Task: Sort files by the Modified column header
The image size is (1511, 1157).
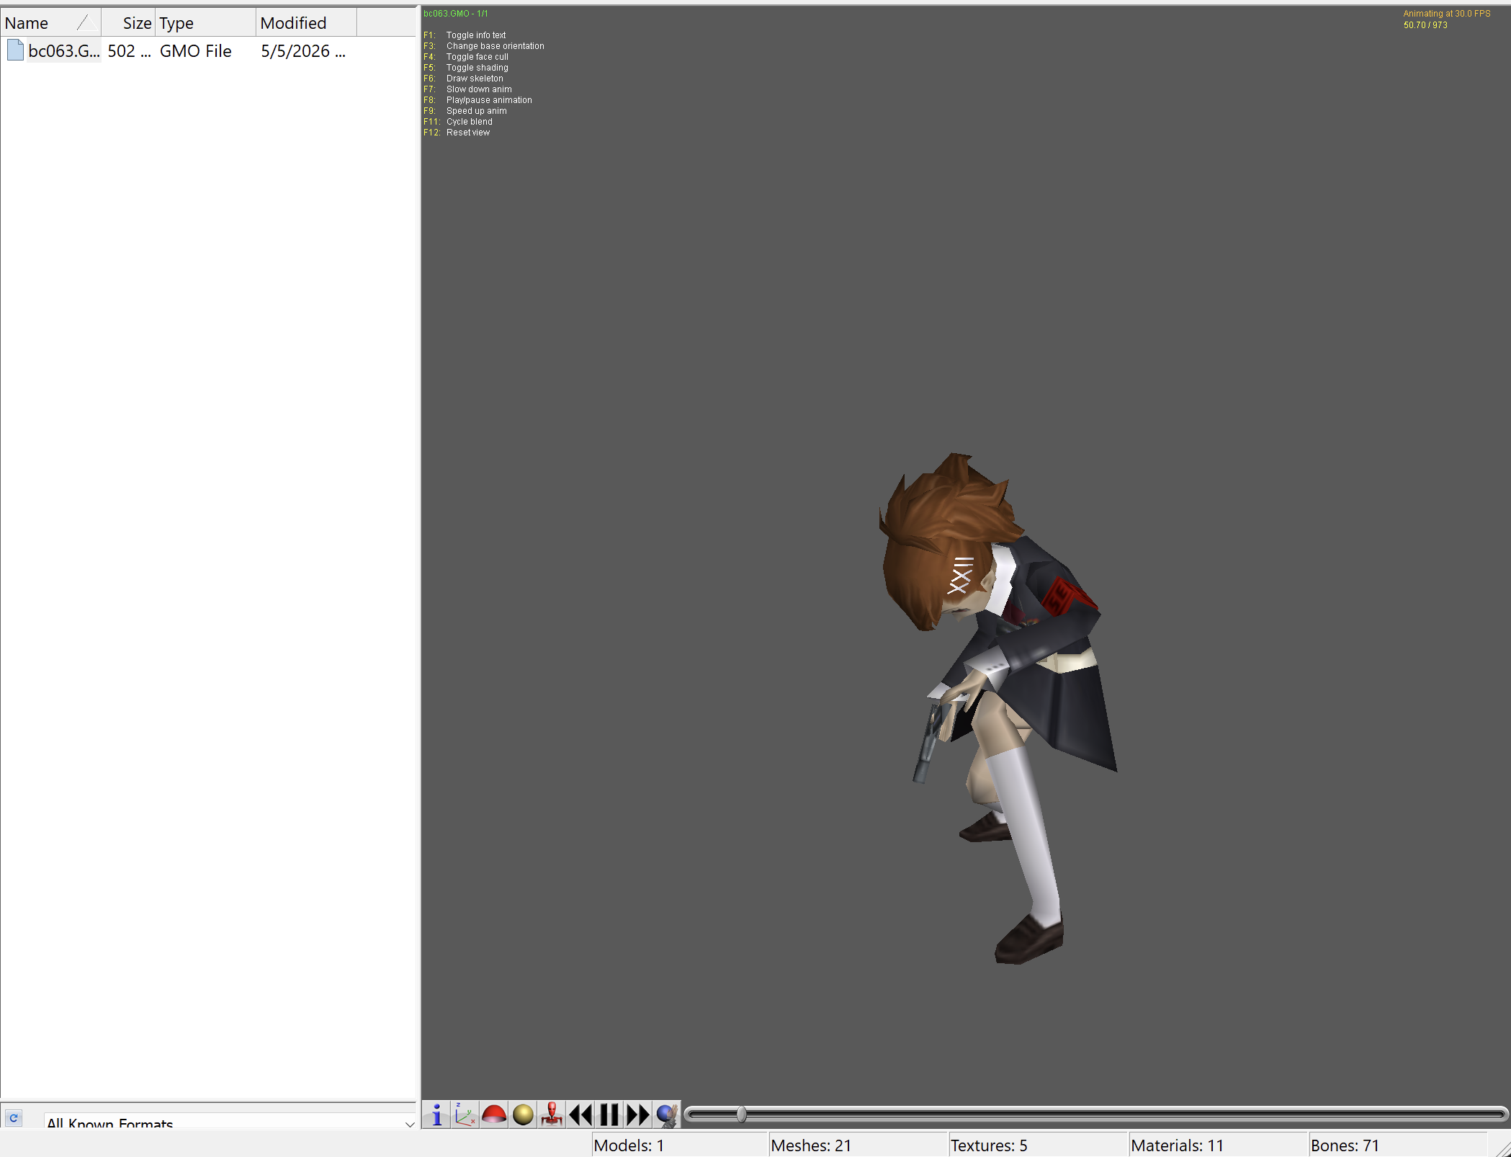Action: 307,23
